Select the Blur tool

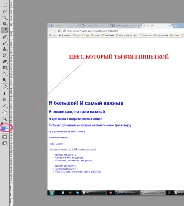[4, 74]
